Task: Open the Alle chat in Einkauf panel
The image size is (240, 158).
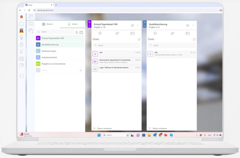Action: [x=116, y=54]
